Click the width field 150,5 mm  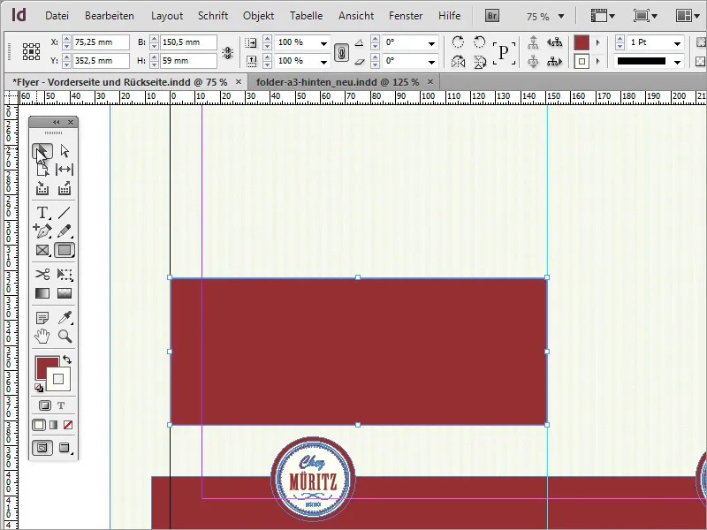[x=188, y=42]
